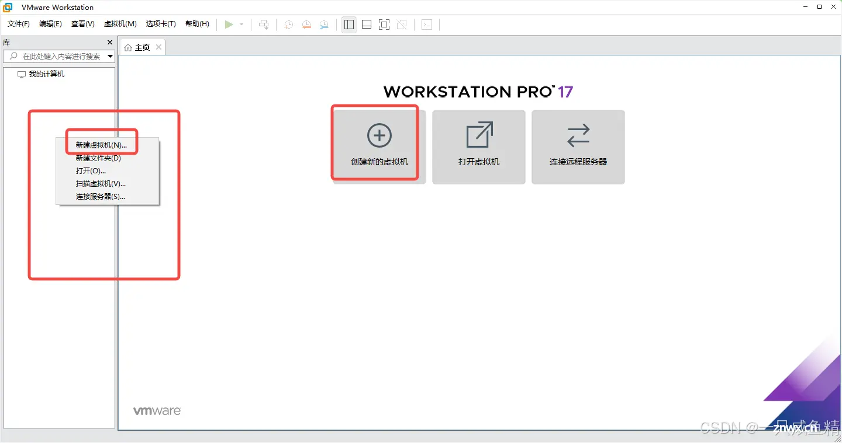Open the power options dropdown arrow
The image size is (842, 443).
[x=241, y=25]
